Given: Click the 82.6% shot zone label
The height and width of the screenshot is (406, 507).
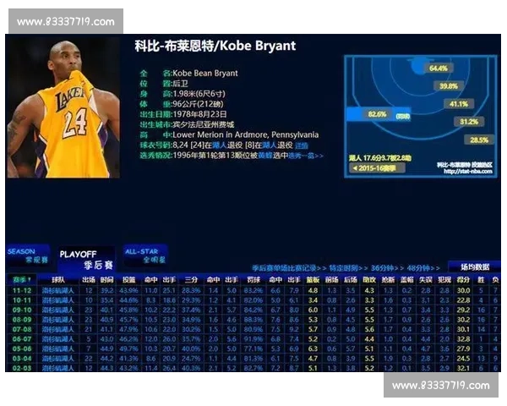Looking at the screenshot, I should tap(377, 114).
